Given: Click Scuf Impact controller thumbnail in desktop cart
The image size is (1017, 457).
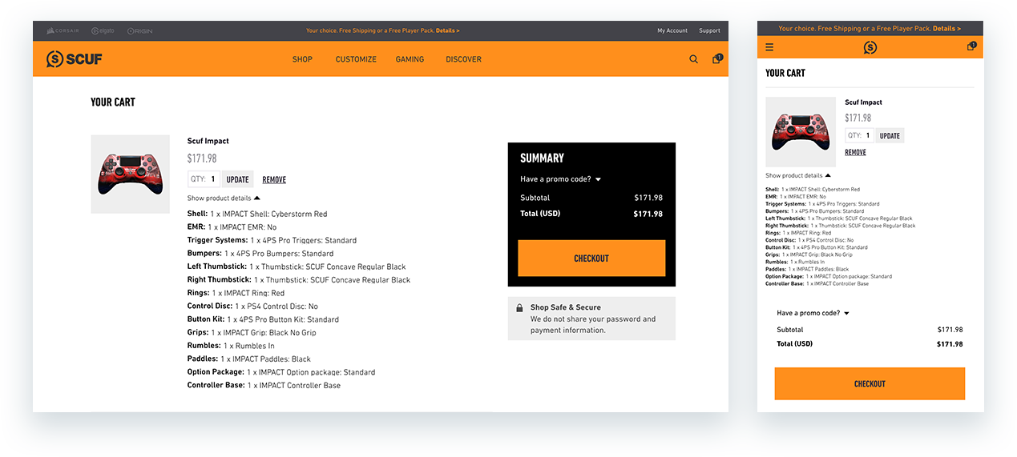Looking at the screenshot, I should (x=131, y=174).
